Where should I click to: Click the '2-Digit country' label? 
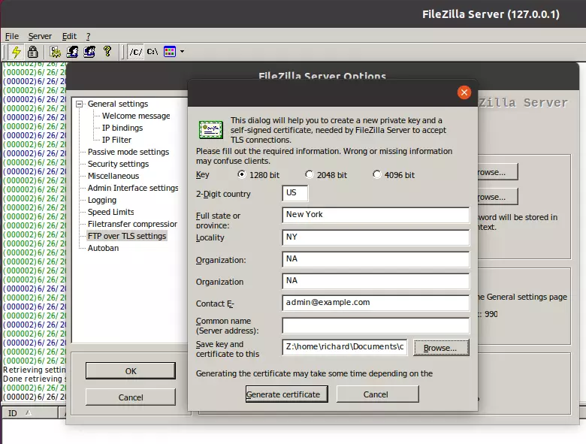223,194
